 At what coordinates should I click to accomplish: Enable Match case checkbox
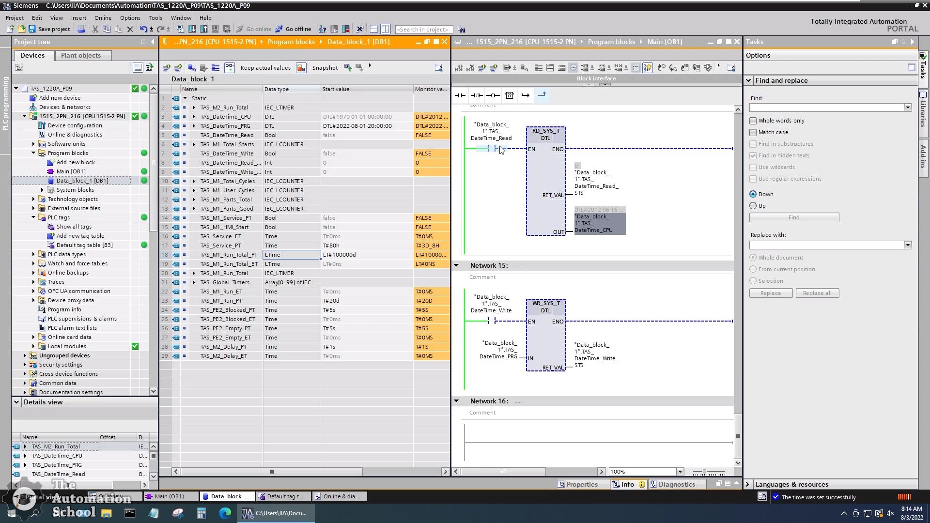[753, 132]
